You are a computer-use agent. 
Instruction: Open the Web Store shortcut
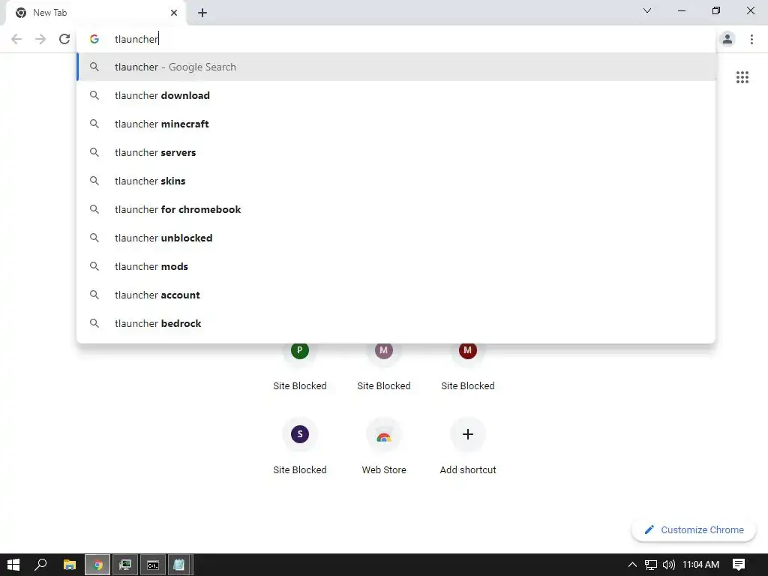pos(383,434)
